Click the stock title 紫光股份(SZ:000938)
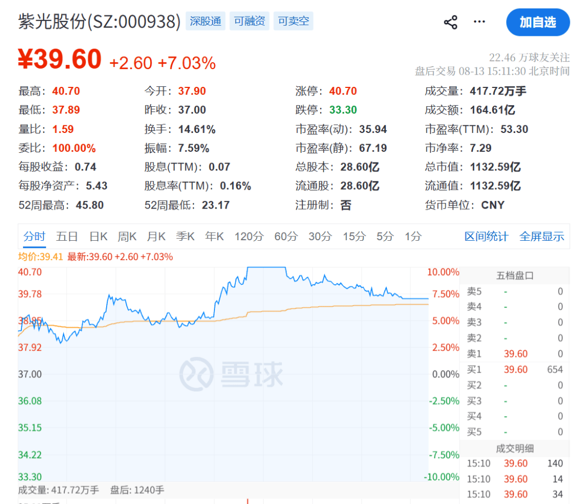The width and height of the screenshot is (579, 504). (99, 21)
